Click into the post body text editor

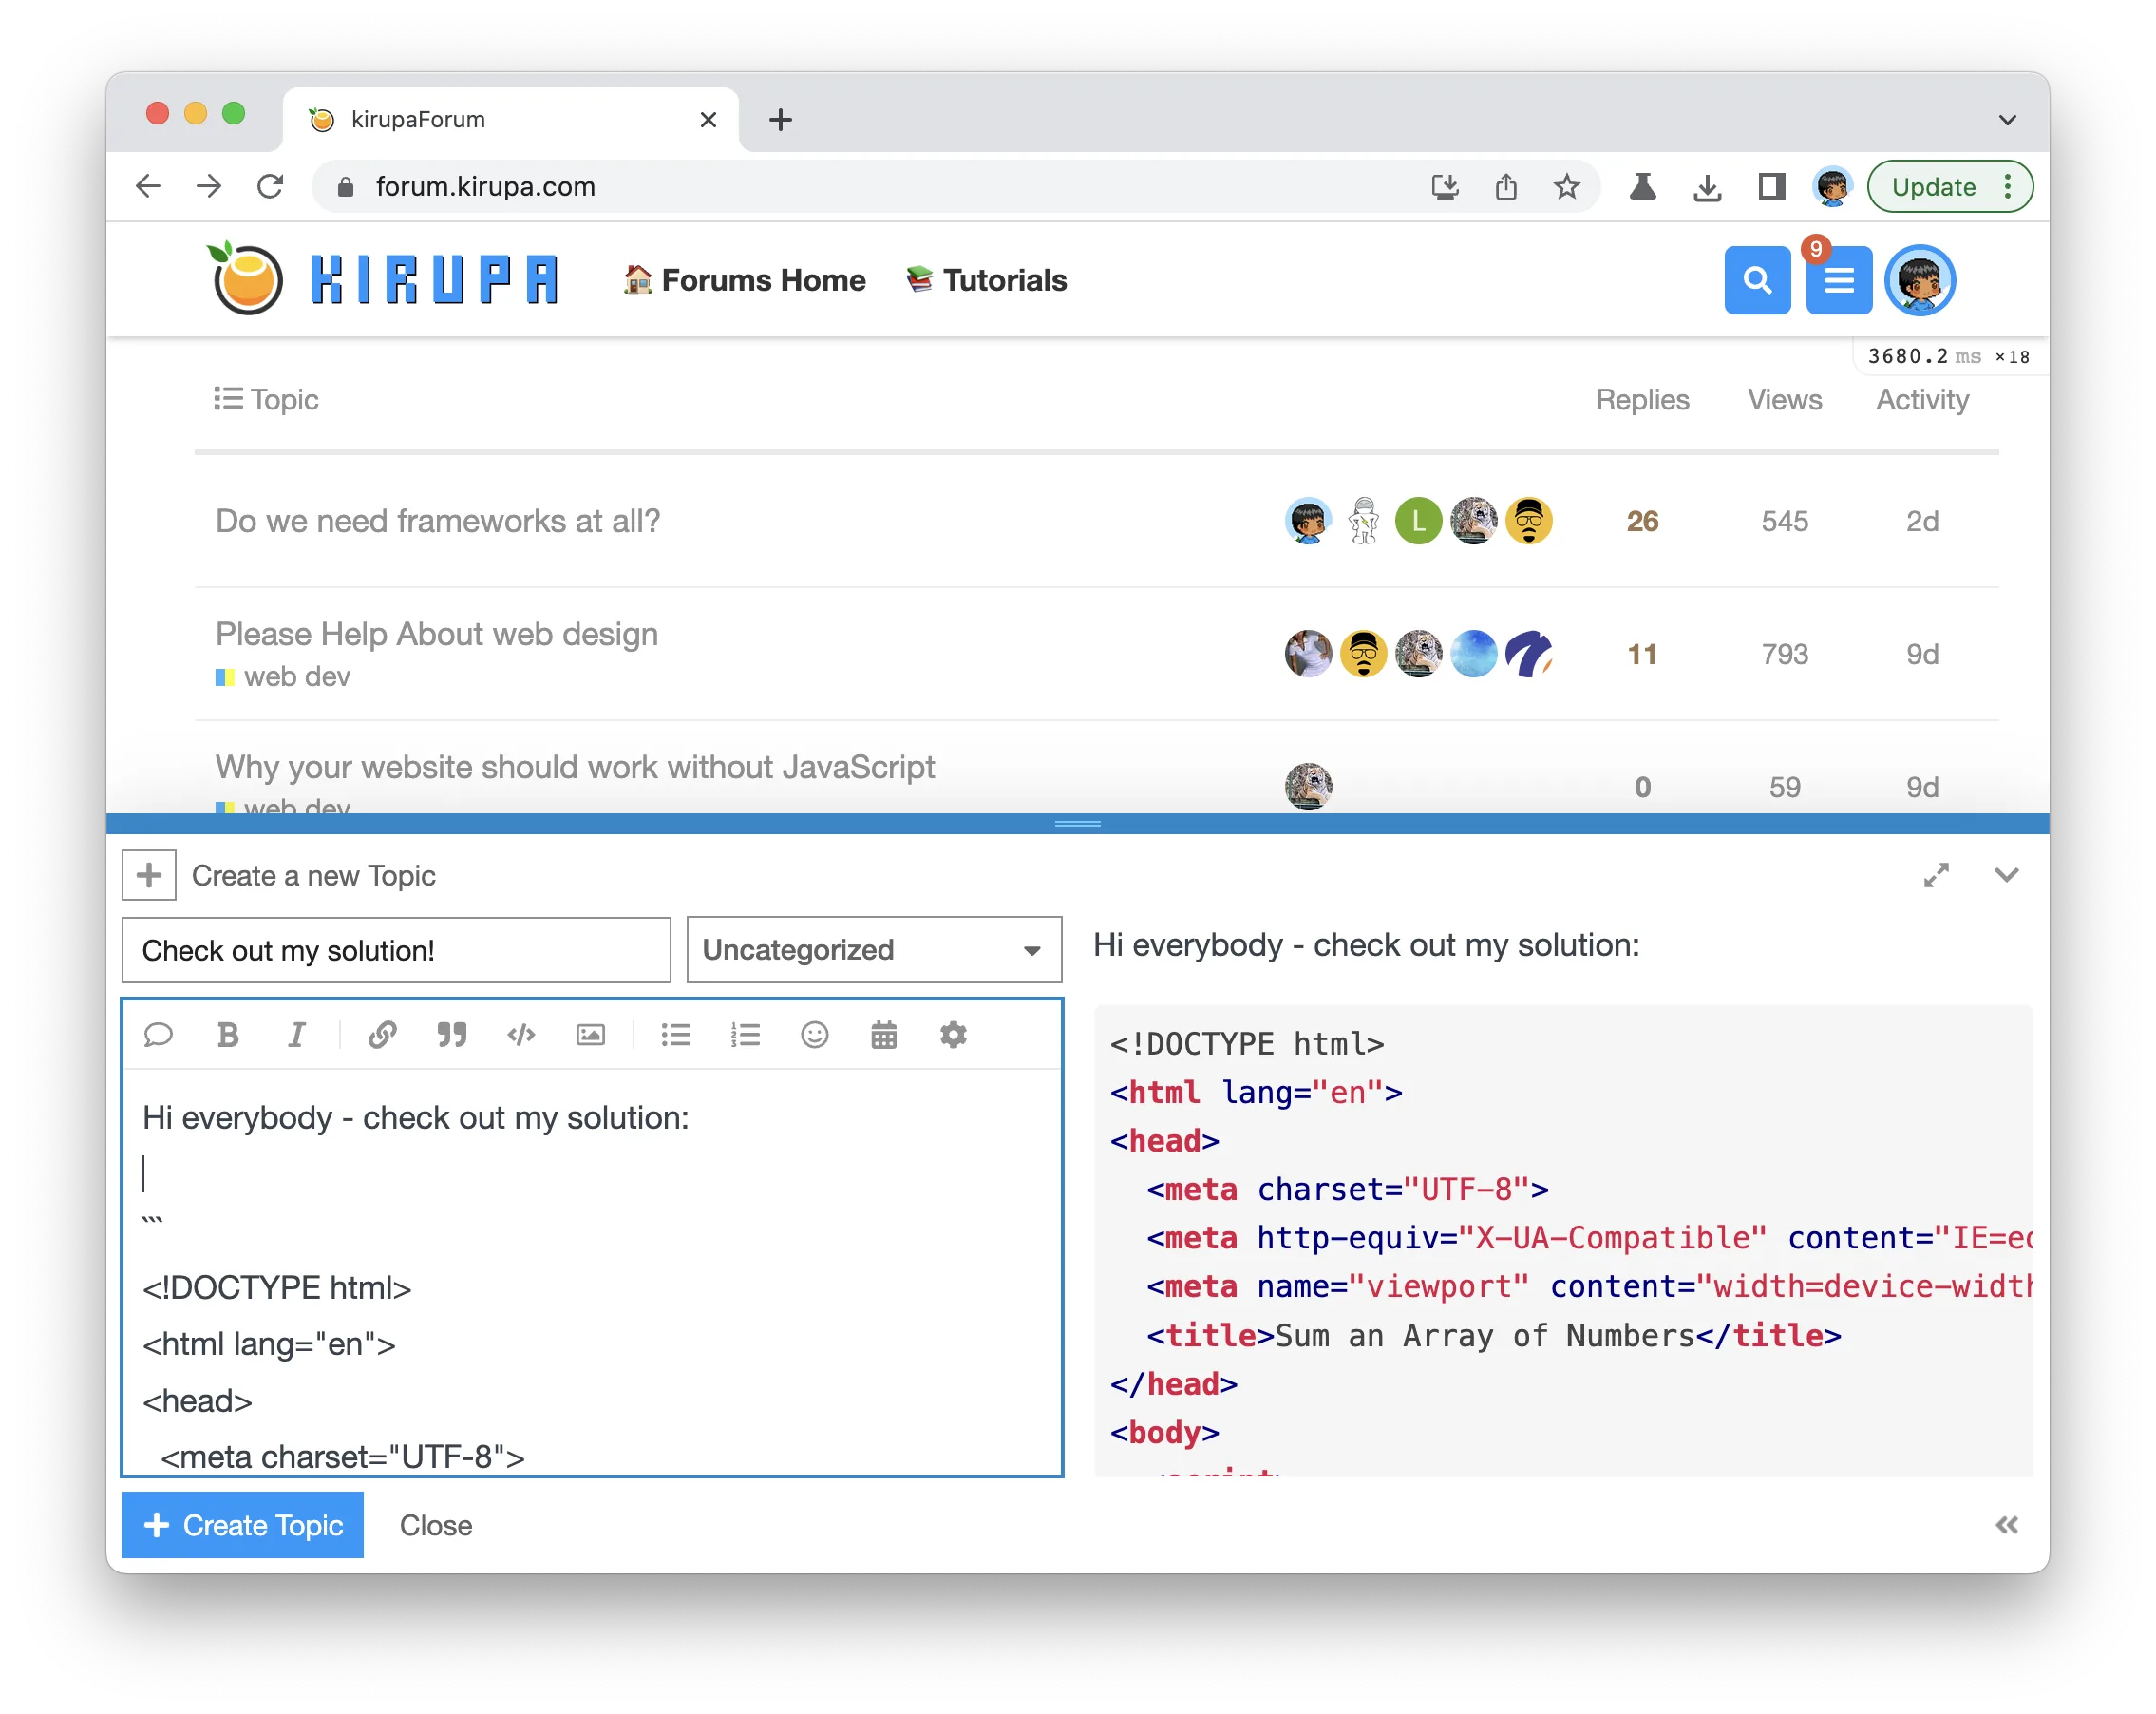[592, 1270]
